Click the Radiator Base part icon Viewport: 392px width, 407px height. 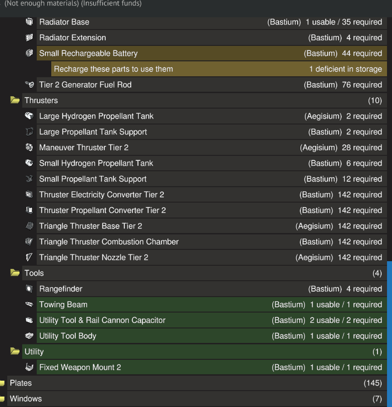click(x=29, y=22)
